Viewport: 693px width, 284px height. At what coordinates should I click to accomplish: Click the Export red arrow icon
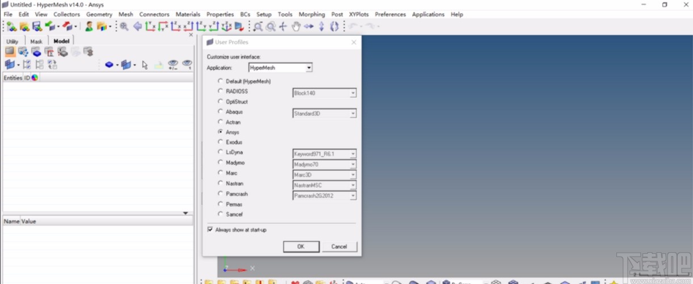(68, 26)
